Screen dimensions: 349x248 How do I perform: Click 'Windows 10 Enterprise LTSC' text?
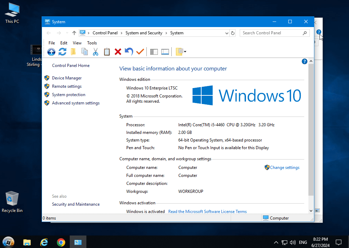[x=152, y=88]
